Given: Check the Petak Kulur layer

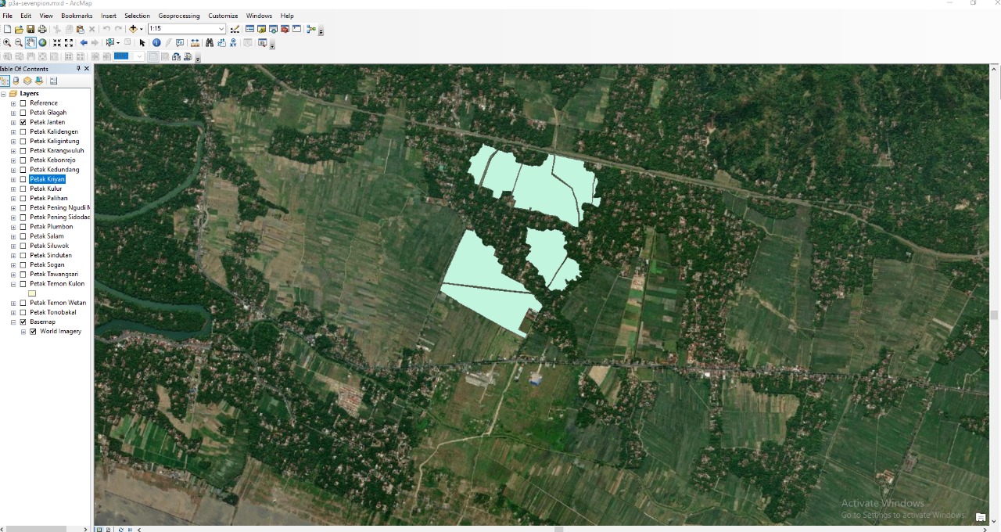Looking at the screenshot, I should tap(23, 189).
